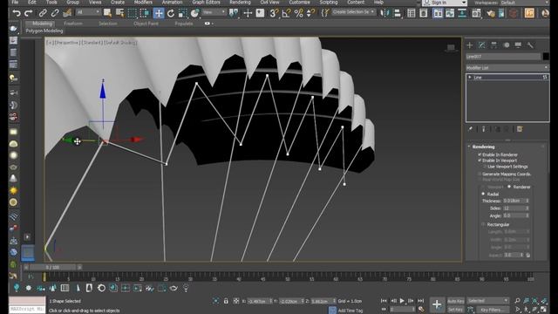Activate the Select and Scale tool
558x314 pixels.
182,14
